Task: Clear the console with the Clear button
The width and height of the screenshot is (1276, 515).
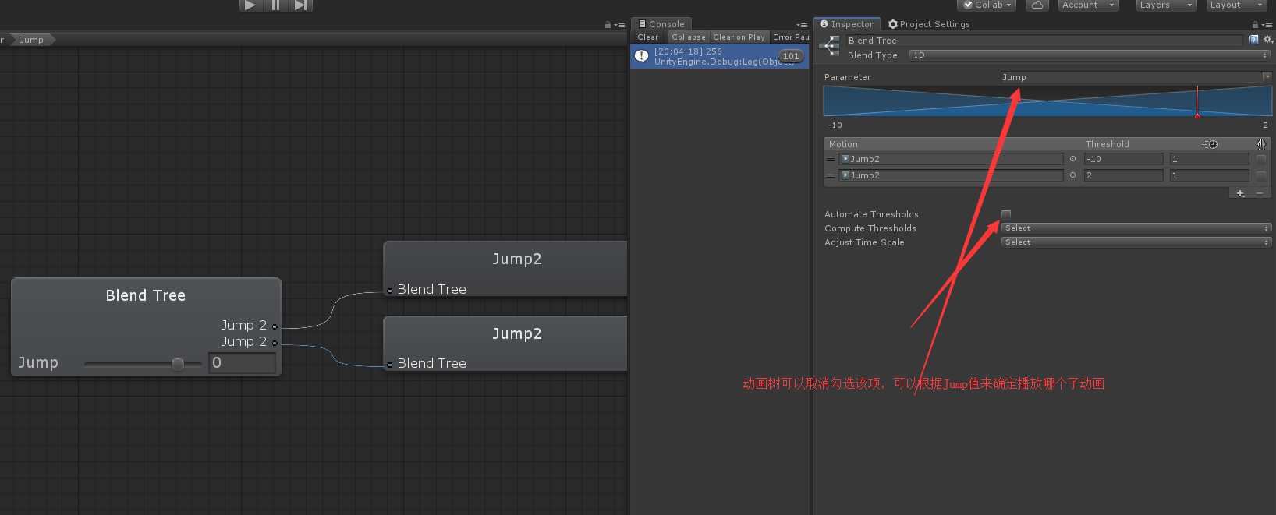Action: 648,37
